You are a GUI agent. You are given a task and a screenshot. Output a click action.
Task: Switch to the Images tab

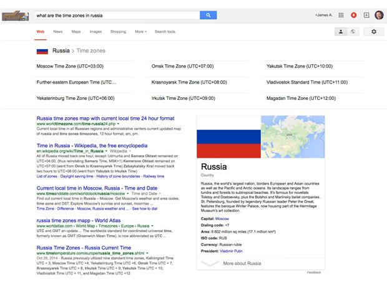click(x=96, y=32)
